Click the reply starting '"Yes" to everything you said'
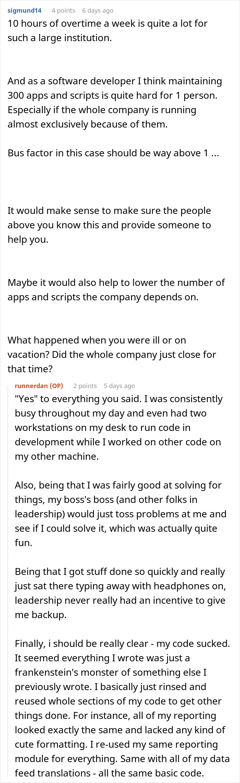 pyautogui.click(x=119, y=427)
